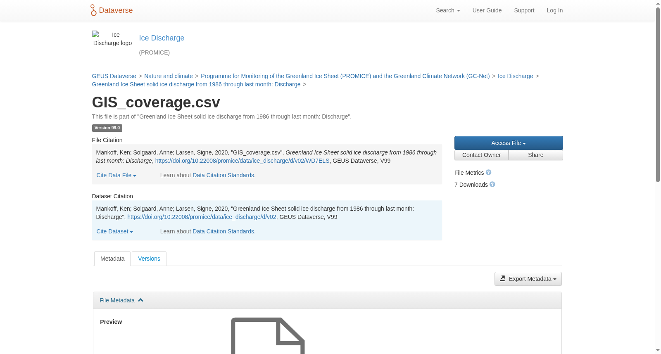Screen dimensions: 661x354
Task: Open Data Citation Standards in Dataset Citation
Action: pyautogui.click(x=223, y=231)
